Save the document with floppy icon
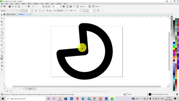179x101 pixels. (10, 6)
